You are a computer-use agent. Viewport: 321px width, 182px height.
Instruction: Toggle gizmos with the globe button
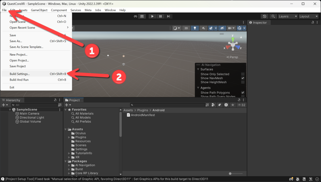239,28
